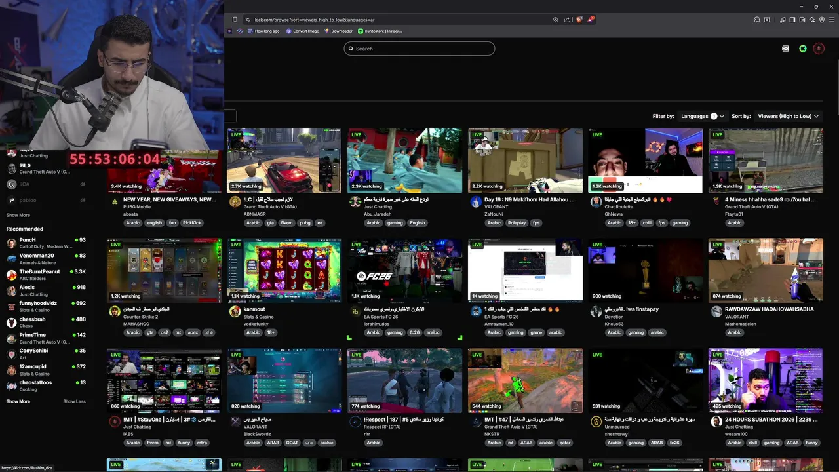Click 'apex' tag on MAHASNCO stream
The height and width of the screenshot is (472, 839).
click(x=193, y=333)
